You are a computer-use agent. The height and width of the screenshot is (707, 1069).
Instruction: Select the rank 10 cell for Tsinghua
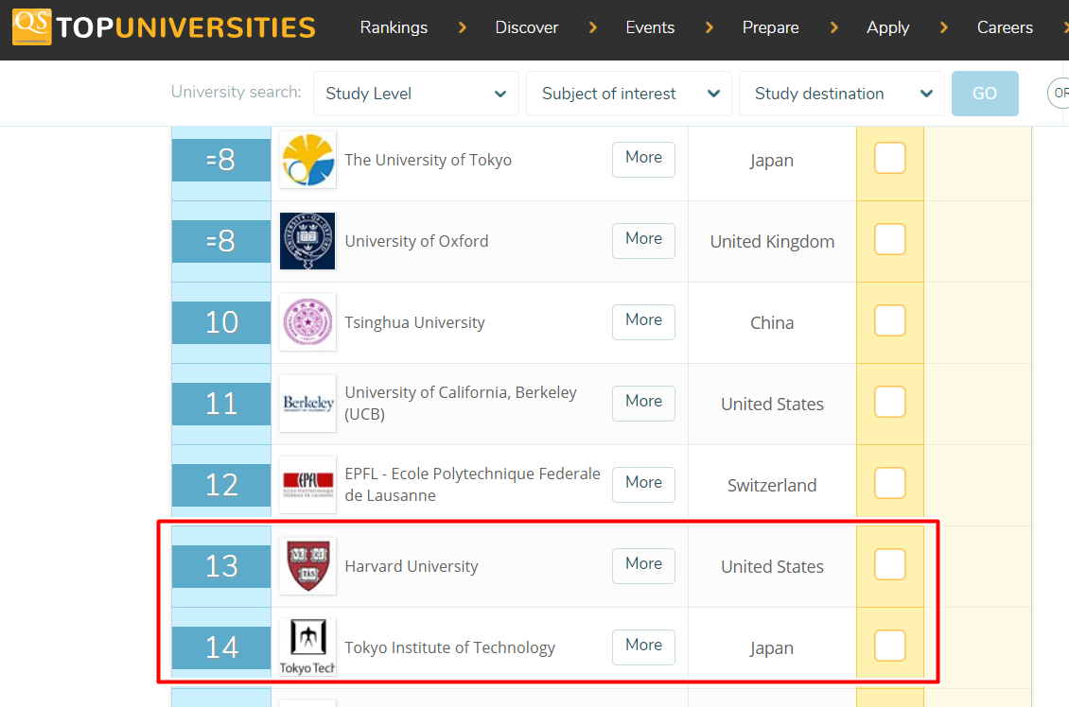tap(221, 322)
